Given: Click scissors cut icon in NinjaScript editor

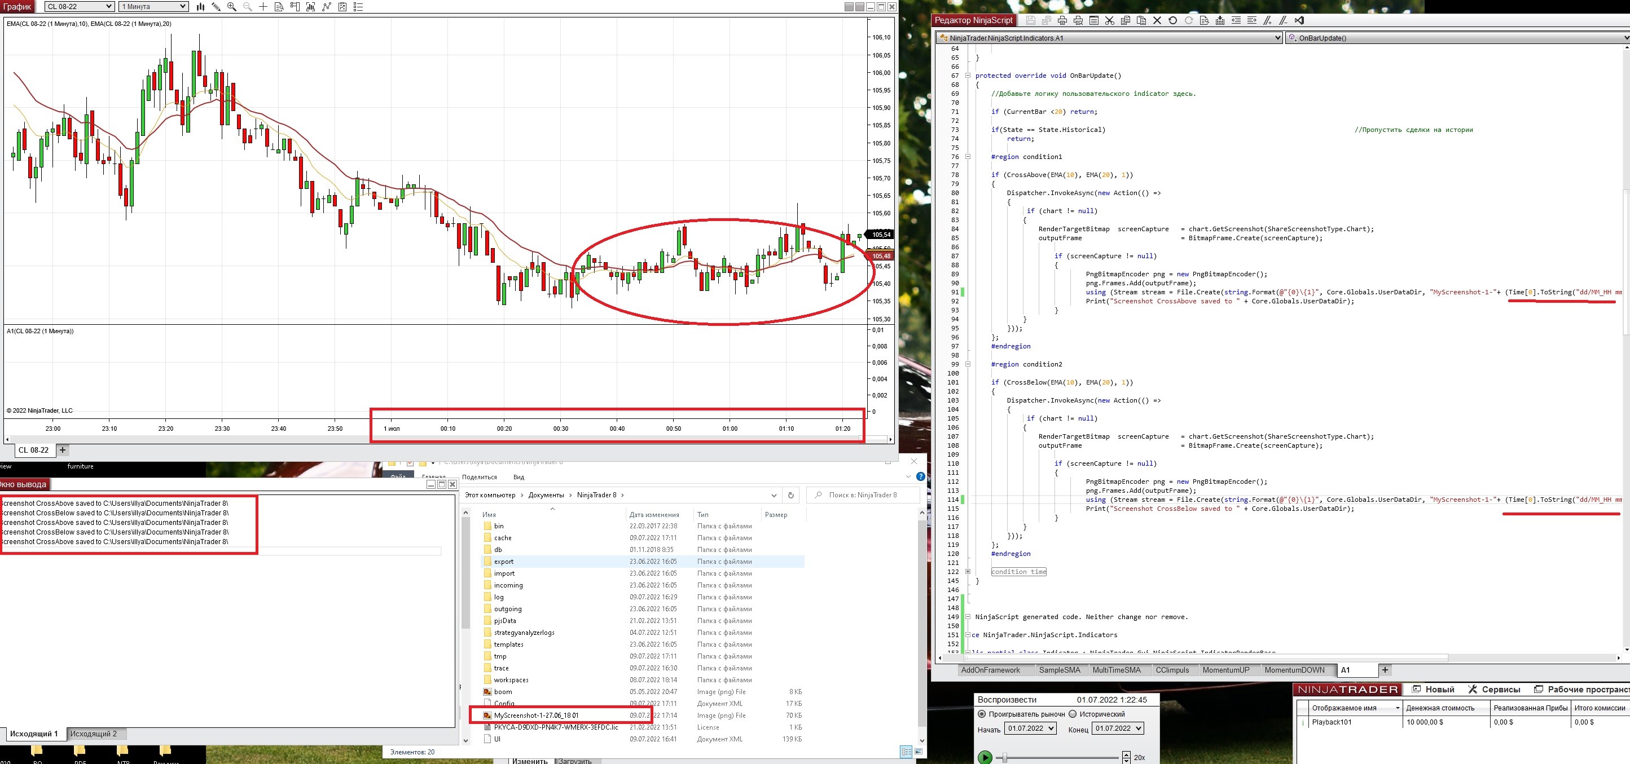Looking at the screenshot, I should (x=1109, y=20).
